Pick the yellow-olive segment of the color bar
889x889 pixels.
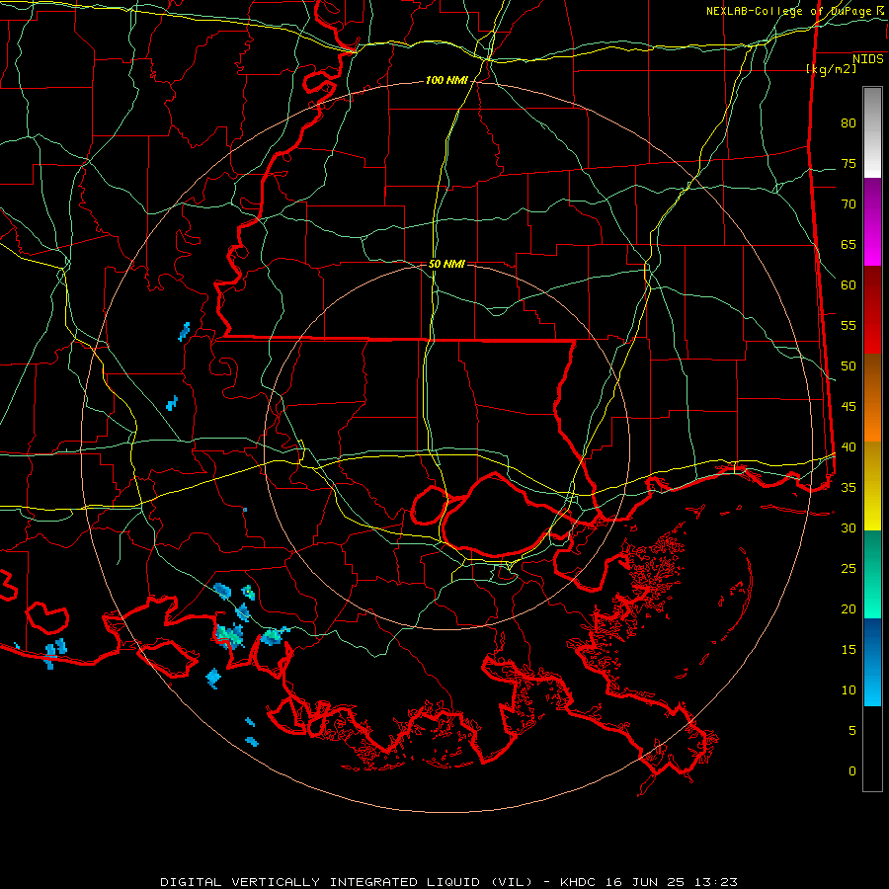click(872, 486)
